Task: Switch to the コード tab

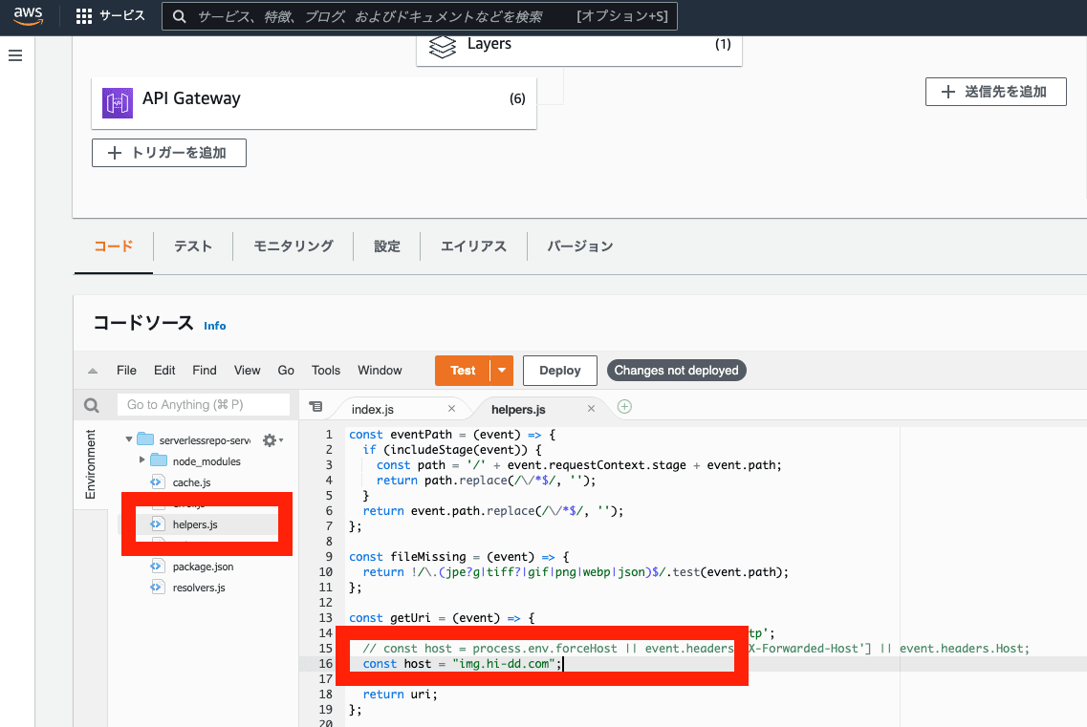Action: coord(114,246)
